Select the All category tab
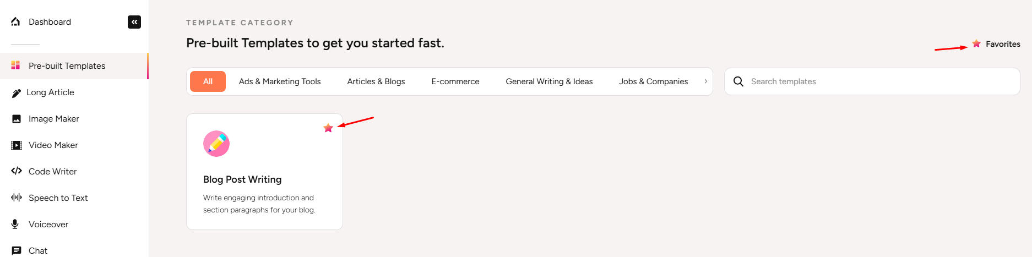Image resolution: width=1032 pixels, height=257 pixels. [x=208, y=81]
